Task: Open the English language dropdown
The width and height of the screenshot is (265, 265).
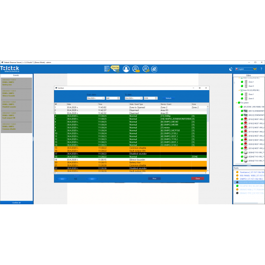Action: (246, 69)
